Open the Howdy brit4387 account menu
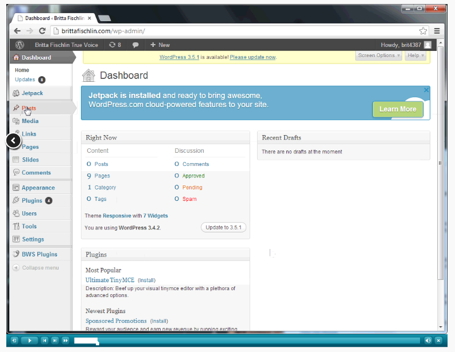 [400, 45]
